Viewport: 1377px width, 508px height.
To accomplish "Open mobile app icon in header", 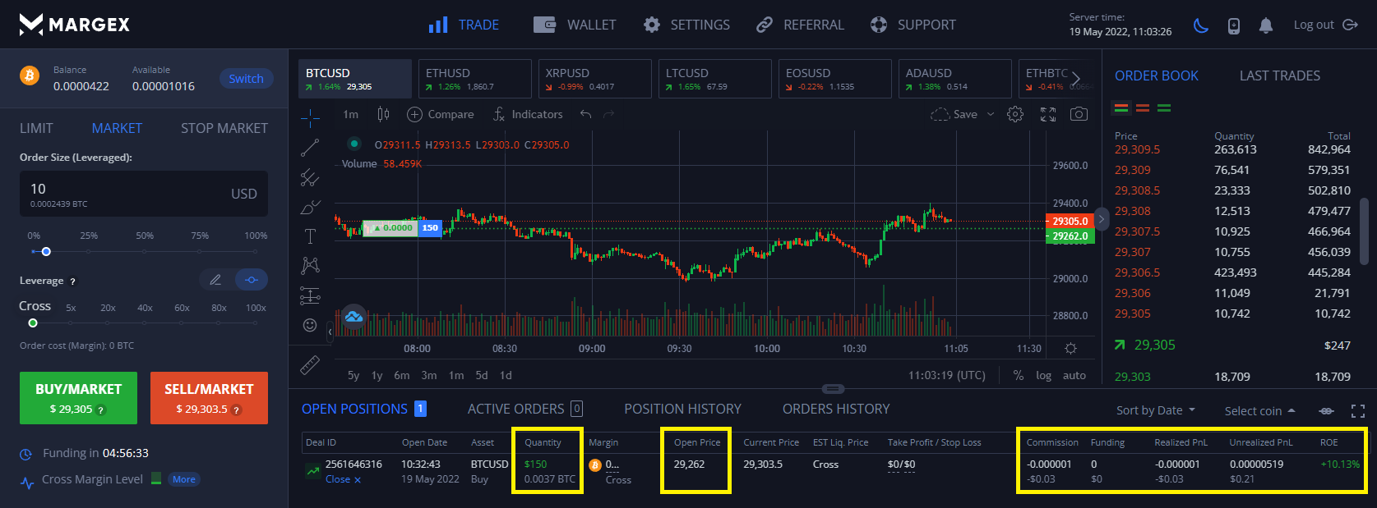I will (x=1234, y=25).
